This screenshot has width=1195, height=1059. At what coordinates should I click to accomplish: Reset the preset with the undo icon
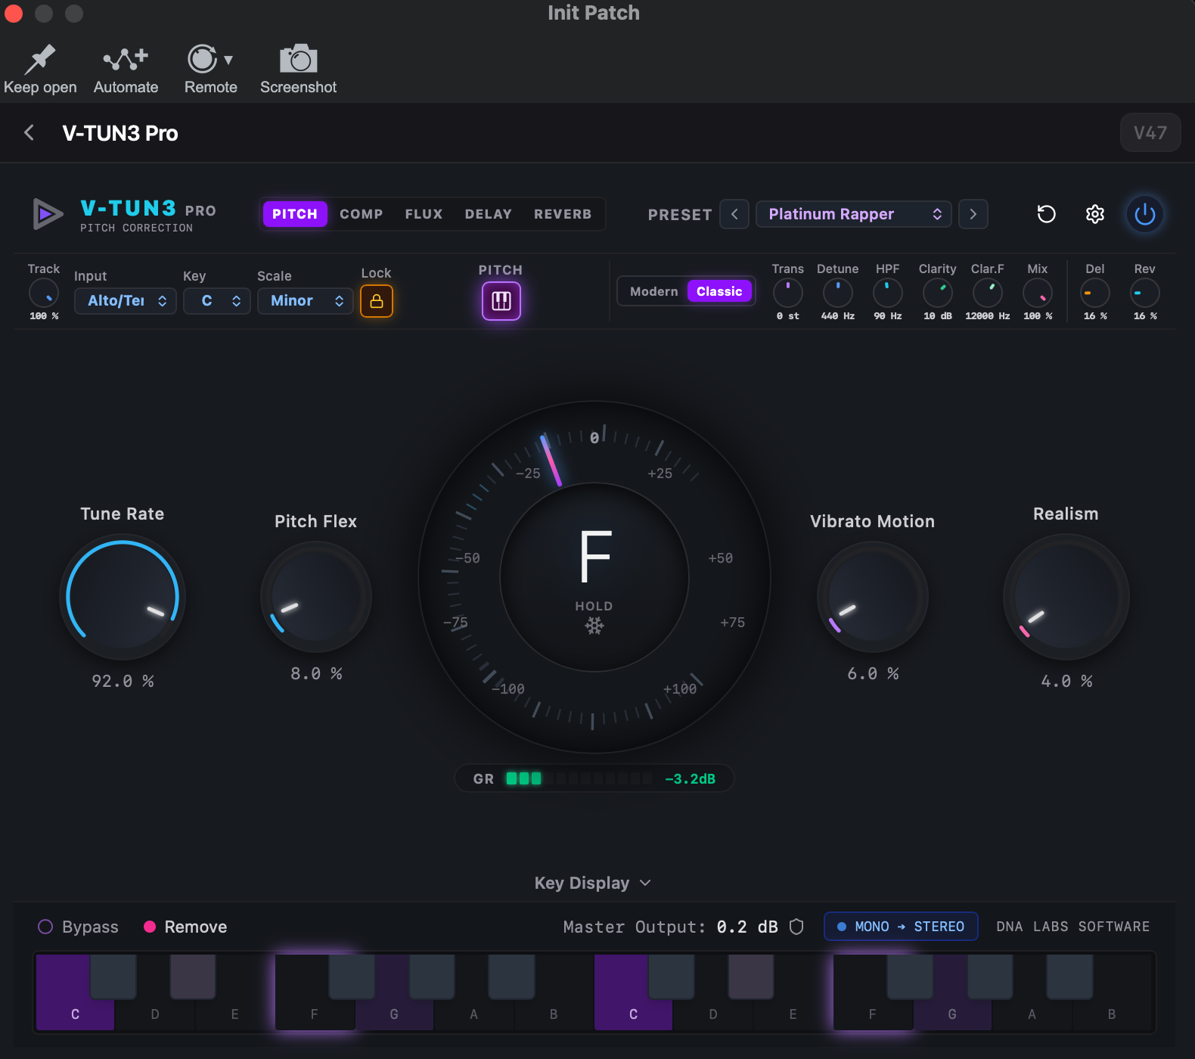coord(1046,214)
